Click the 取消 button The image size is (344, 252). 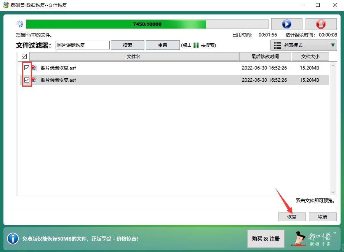tap(323, 217)
